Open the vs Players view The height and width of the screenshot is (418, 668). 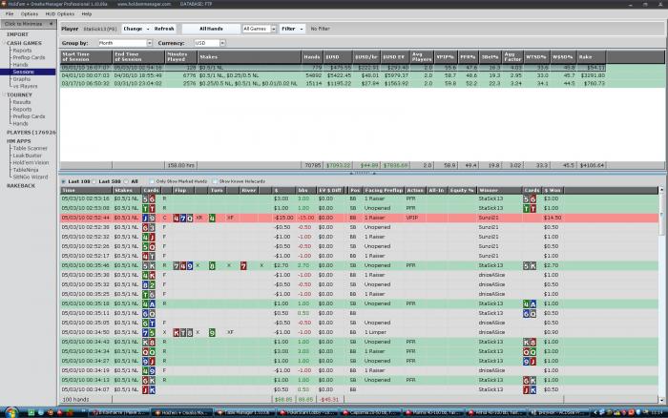coord(25,86)
